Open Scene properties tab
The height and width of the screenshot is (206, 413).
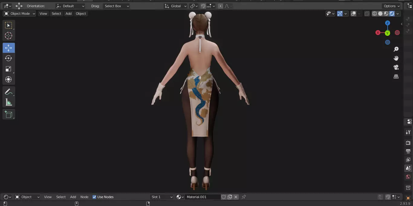pos(408,168)
